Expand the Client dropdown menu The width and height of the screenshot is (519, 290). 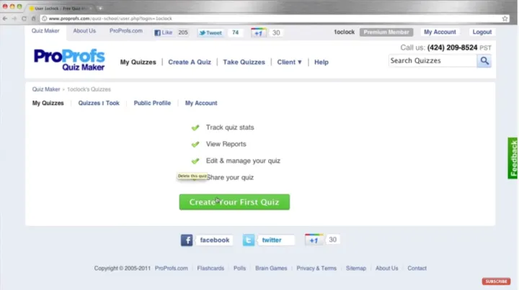coord(290,62)
